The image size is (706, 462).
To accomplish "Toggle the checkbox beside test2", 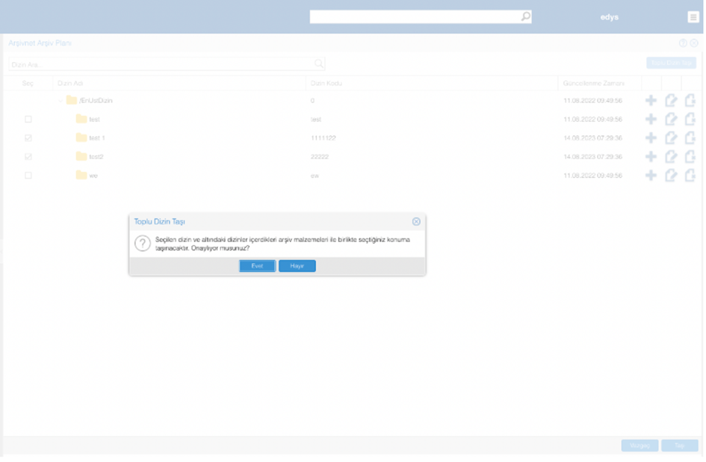I will tap(28, 157).
